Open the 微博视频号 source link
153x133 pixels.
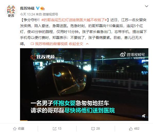[50, 14]
